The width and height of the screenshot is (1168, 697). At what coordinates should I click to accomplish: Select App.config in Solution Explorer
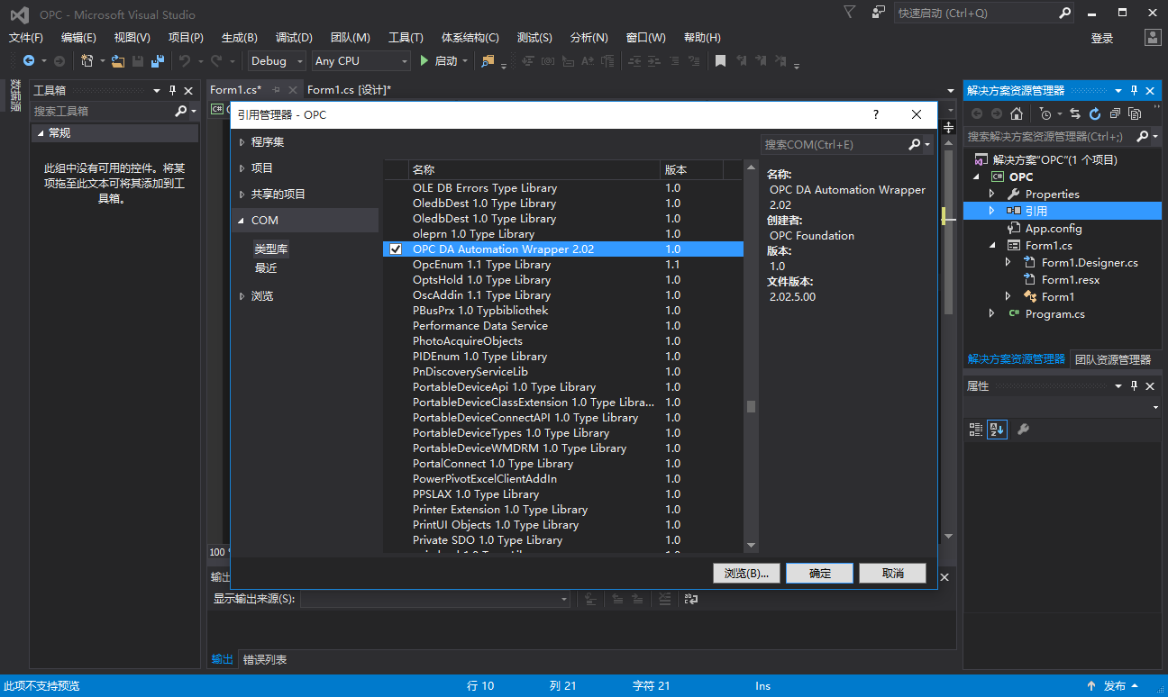pyautogui.click(x=1054, y=229)
